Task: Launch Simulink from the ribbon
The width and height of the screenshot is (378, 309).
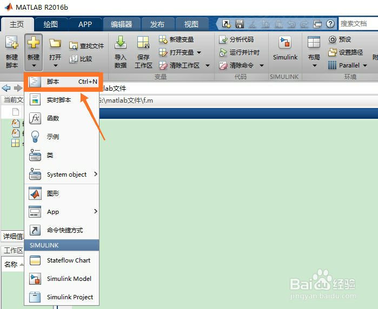Action: (x=285, y=48)
